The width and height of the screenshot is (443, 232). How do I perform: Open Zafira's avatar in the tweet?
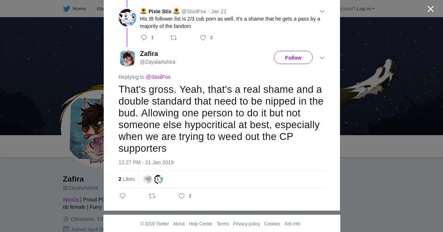pos(127,58)
